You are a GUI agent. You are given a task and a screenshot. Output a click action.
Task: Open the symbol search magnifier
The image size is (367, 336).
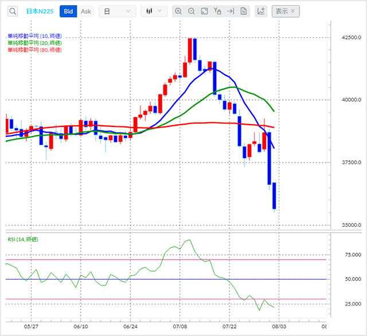pyautogui.click(x=13, y=11)
